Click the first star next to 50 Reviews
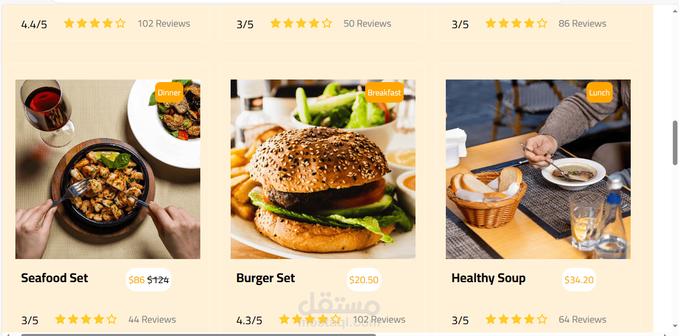 [276, 23]
